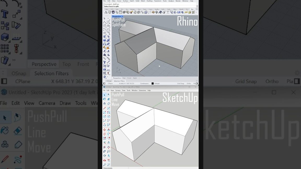Click the Sphere tool in Rhino sidebar

(x=108, y=40)
